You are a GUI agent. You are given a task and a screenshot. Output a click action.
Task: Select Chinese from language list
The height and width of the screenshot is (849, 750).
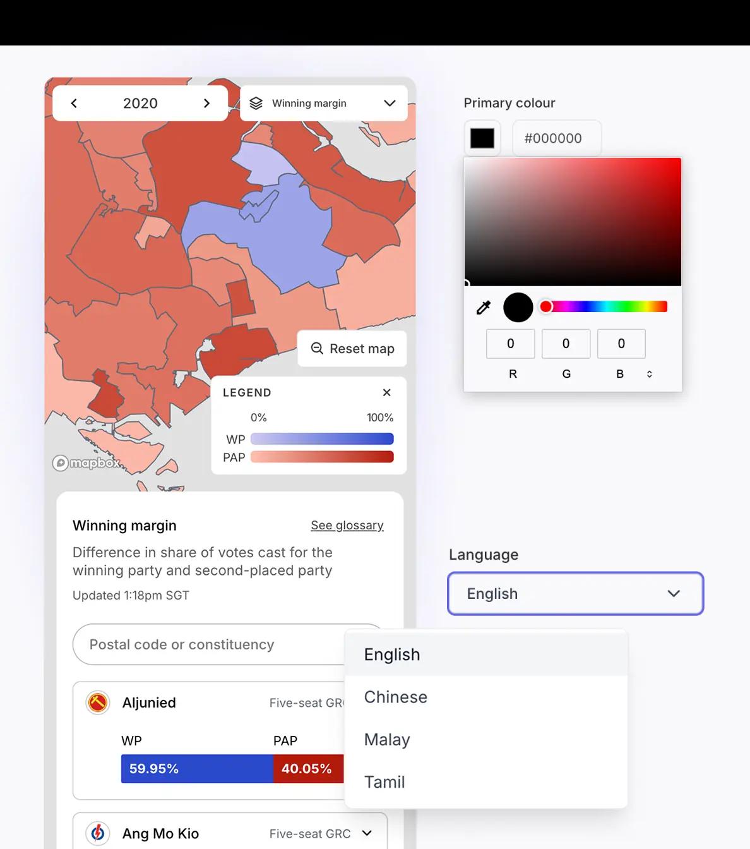[x=486, y=697]
